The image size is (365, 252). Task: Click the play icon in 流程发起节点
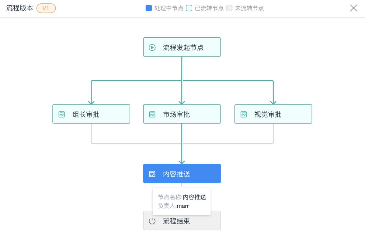152,47
